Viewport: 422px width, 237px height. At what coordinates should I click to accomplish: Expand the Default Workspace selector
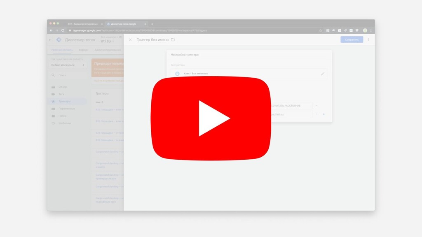68,65
